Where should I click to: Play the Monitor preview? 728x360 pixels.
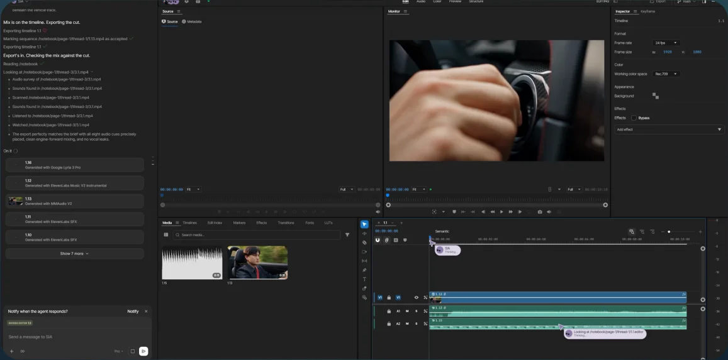(x=501, y=212)
